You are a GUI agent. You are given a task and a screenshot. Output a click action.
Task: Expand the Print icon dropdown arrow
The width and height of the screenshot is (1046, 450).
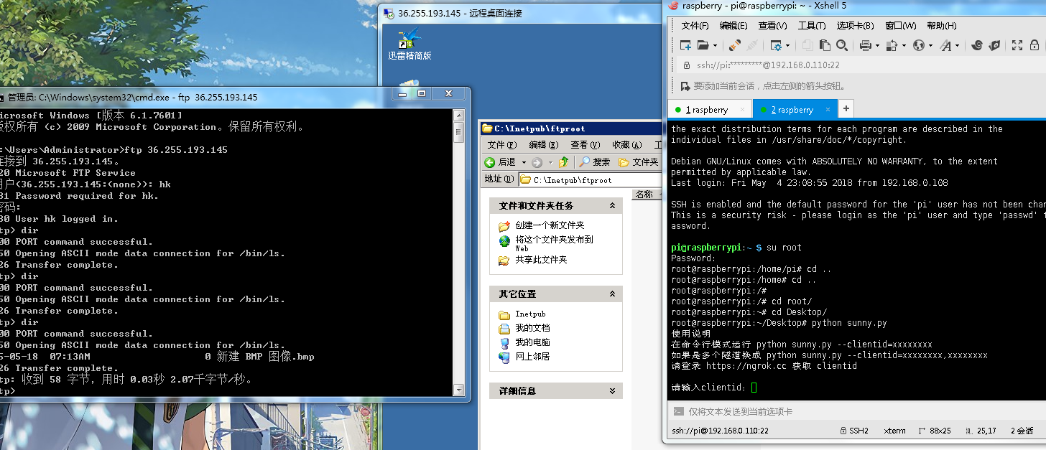click(x=877, y=45)
